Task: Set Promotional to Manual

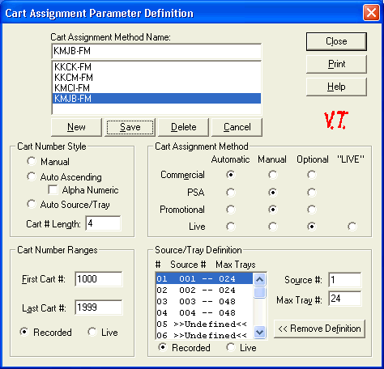Action: coord(273,210)
